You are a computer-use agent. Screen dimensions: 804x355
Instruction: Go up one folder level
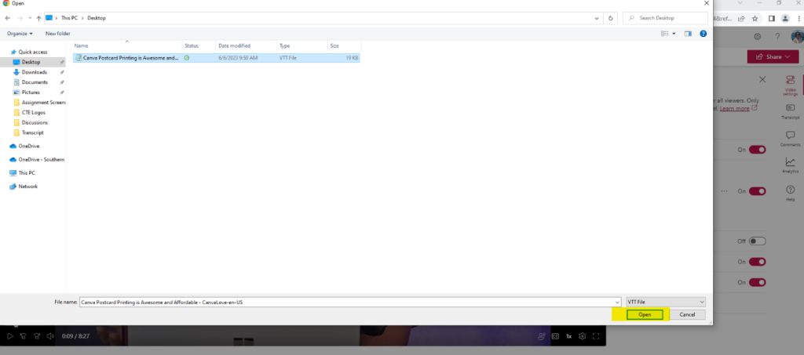click(x=39, y=18)
